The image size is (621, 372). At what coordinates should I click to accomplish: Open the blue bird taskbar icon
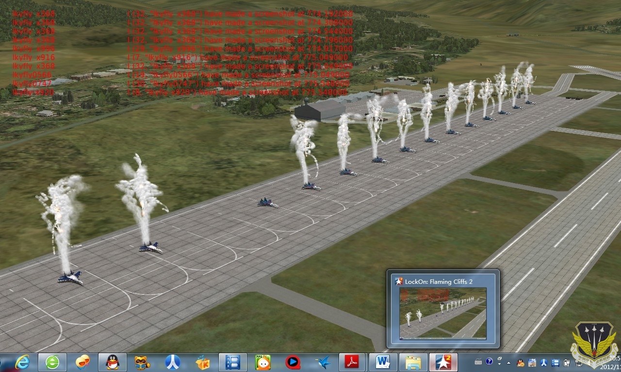[323, 362]
